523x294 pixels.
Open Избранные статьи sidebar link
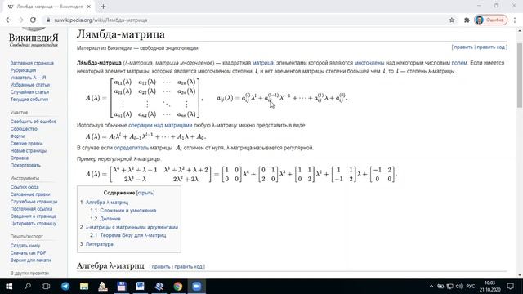click(30, 85)
